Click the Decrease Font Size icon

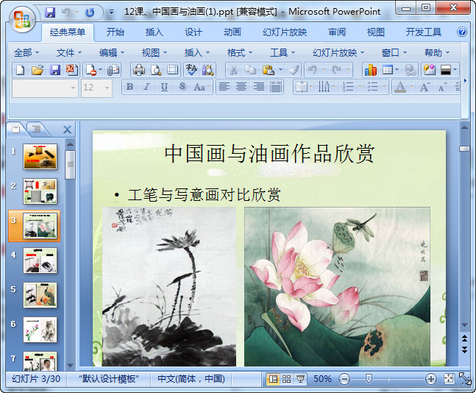coord(441,87)
